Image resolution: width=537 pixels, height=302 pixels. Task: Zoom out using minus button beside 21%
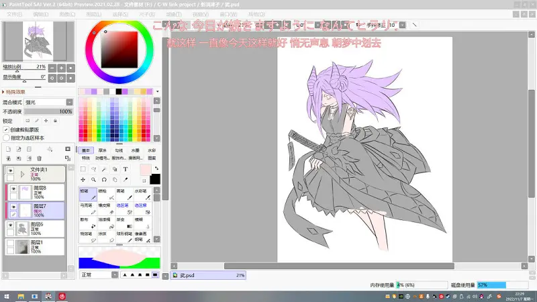coord(52,68)
